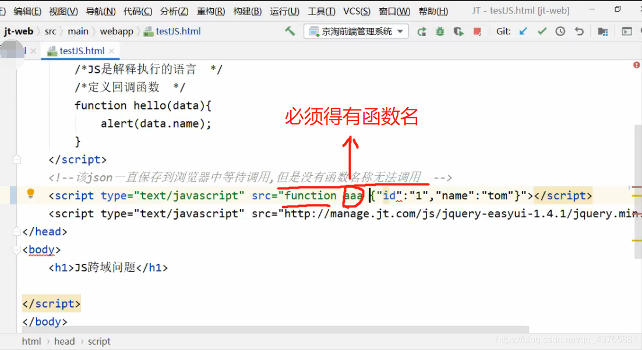
Task: Open the 分析(Z) menu
Action: point(174,11)
